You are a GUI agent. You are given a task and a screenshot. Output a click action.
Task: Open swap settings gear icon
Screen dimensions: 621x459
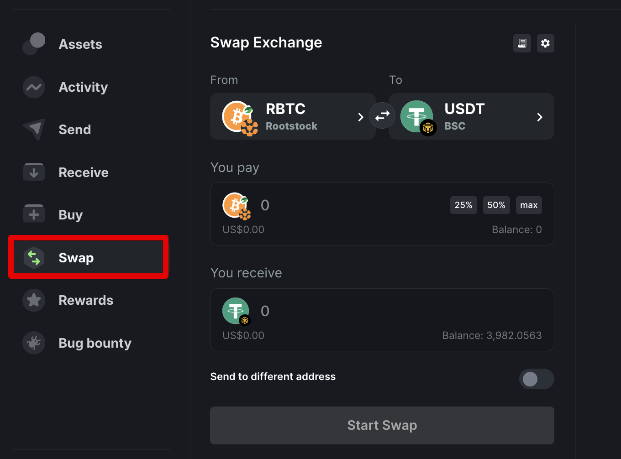pos(545,43)
